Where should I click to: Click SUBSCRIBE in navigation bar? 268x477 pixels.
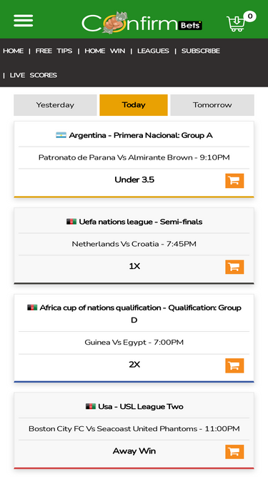pos(201,51)
